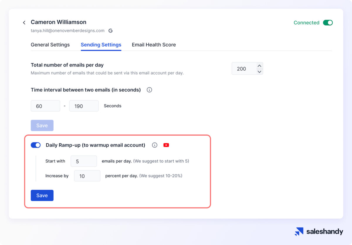Disable the Connected toggle switch
352x245 pixels.
point(328,23)
